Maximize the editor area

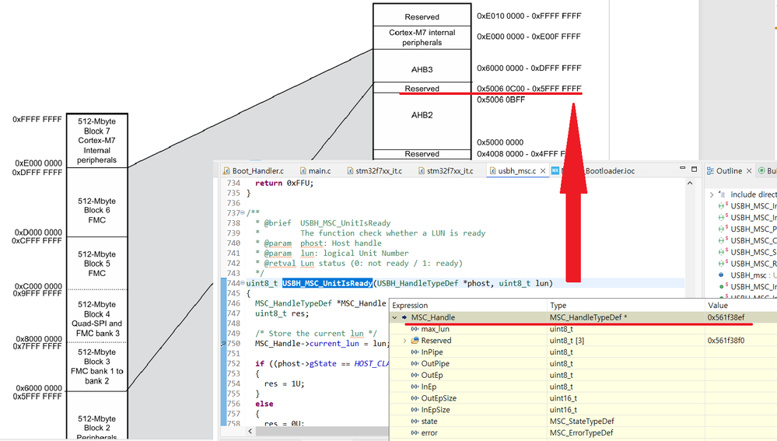695,169
